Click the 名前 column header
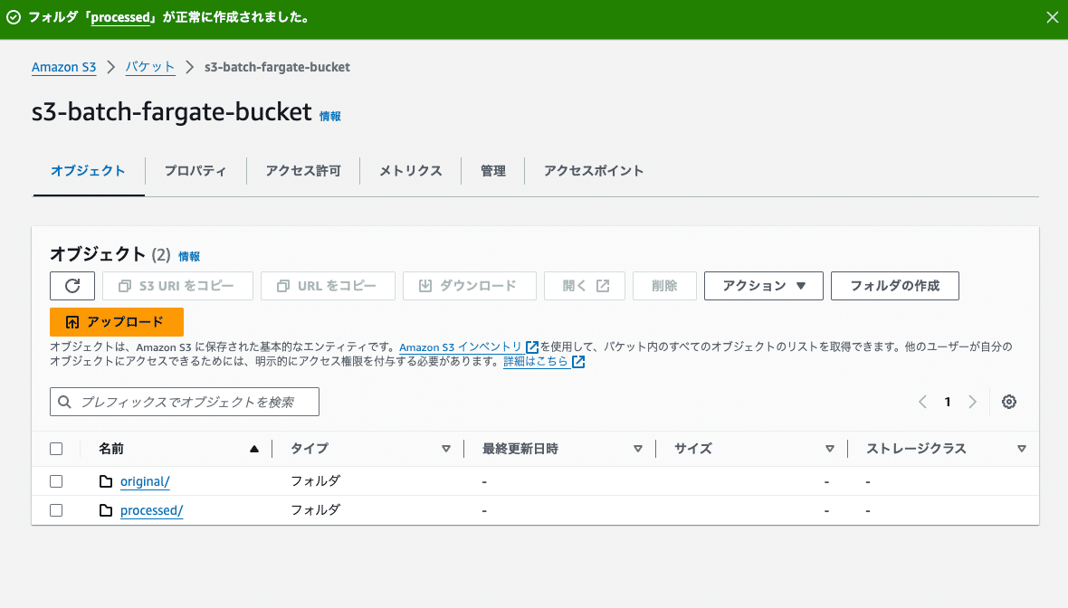 (111, 449)
